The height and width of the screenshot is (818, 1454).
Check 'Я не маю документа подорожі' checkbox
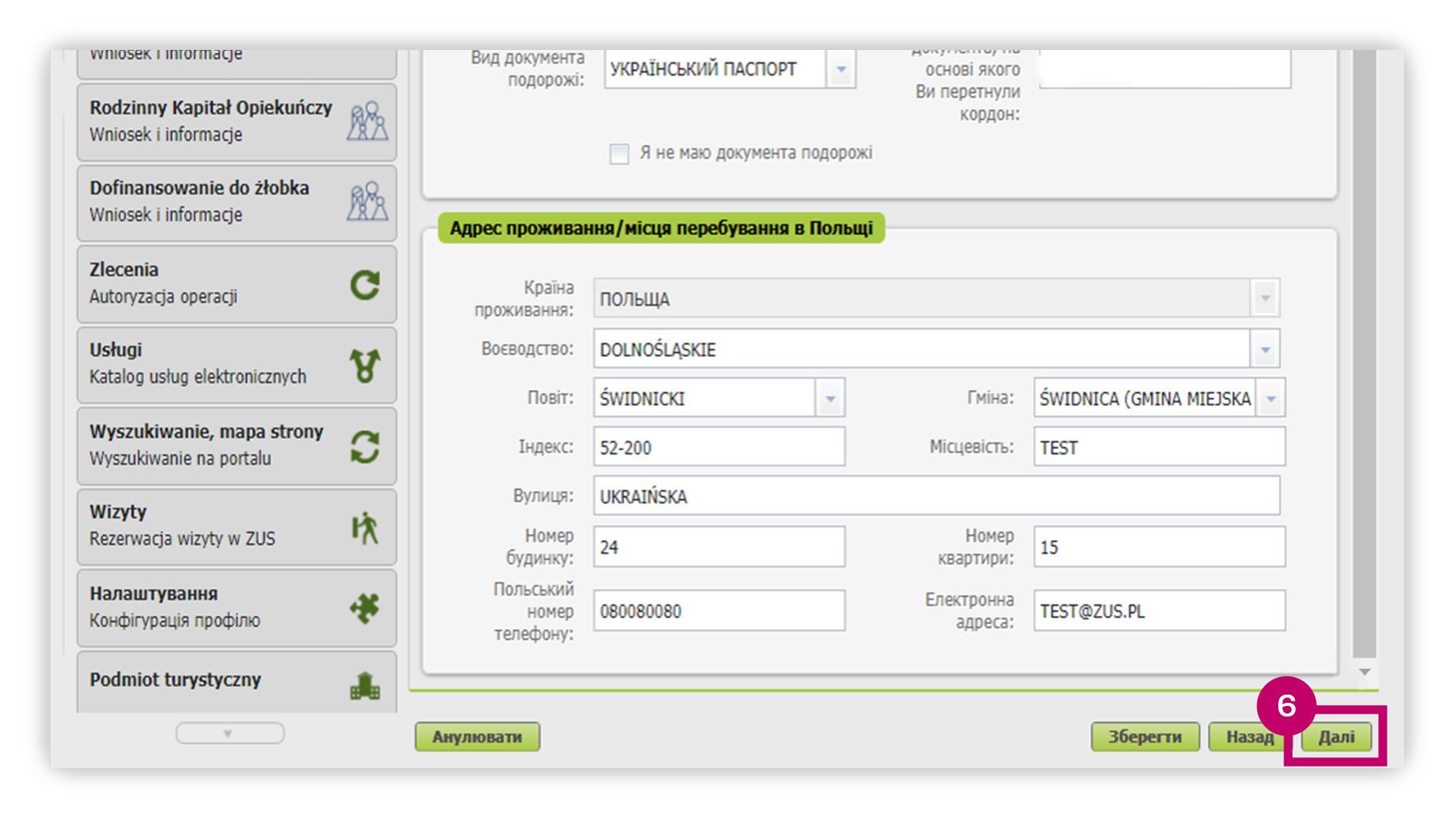(619, 154)
